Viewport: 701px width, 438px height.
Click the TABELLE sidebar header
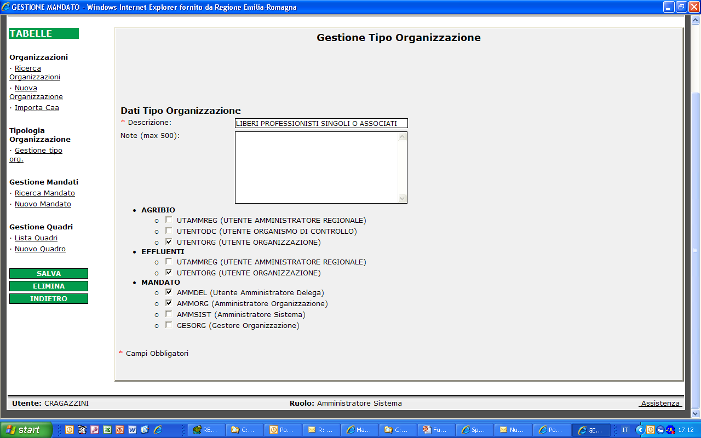44,33
